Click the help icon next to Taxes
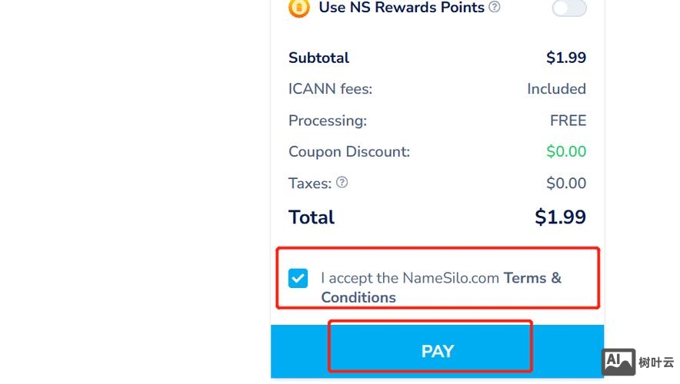680x384 pixels. click(x=342, y=183)
